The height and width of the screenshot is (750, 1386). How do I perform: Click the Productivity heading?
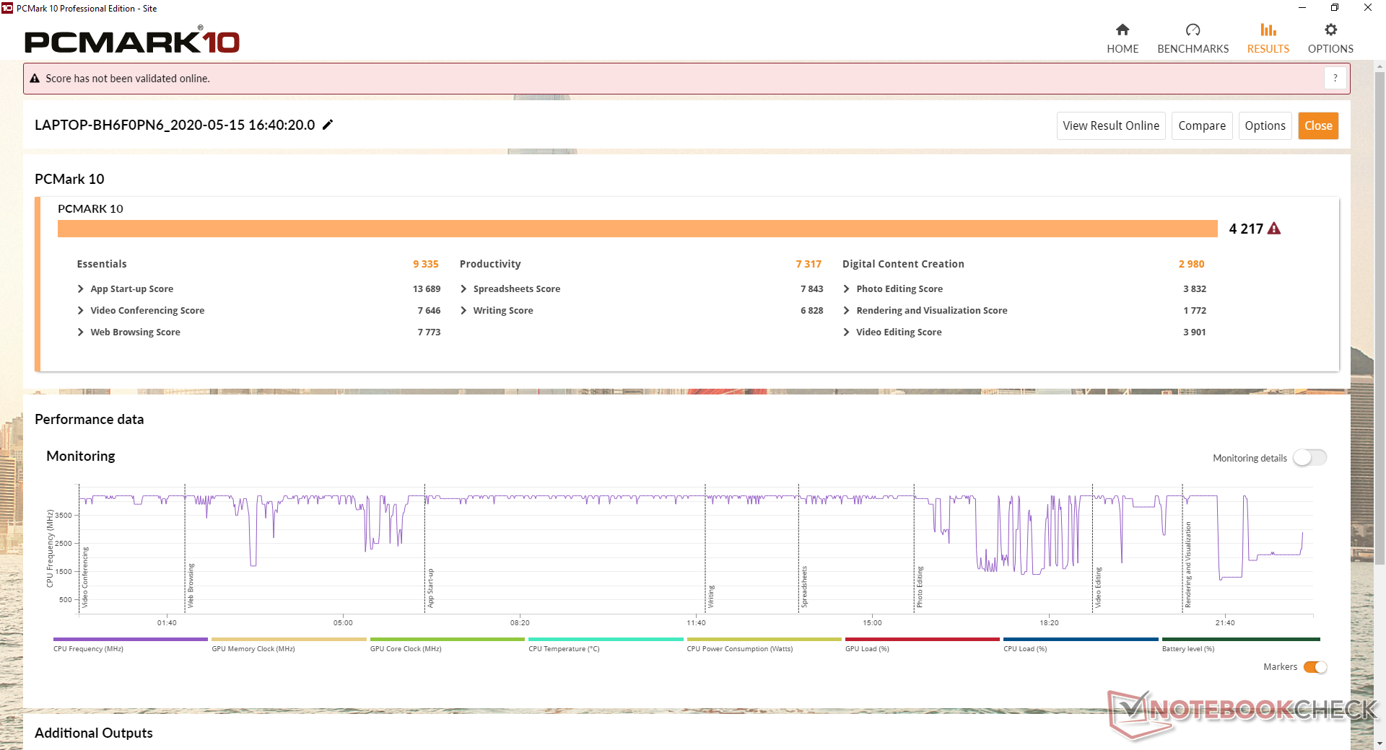pyautogui.click(x=490, y=265)
